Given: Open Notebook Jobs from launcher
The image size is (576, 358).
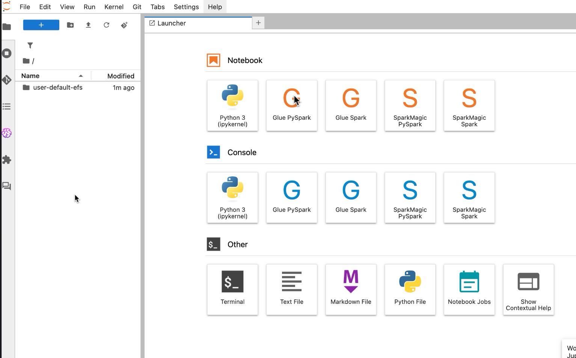Looking at the screenshot, I should 469,289.
